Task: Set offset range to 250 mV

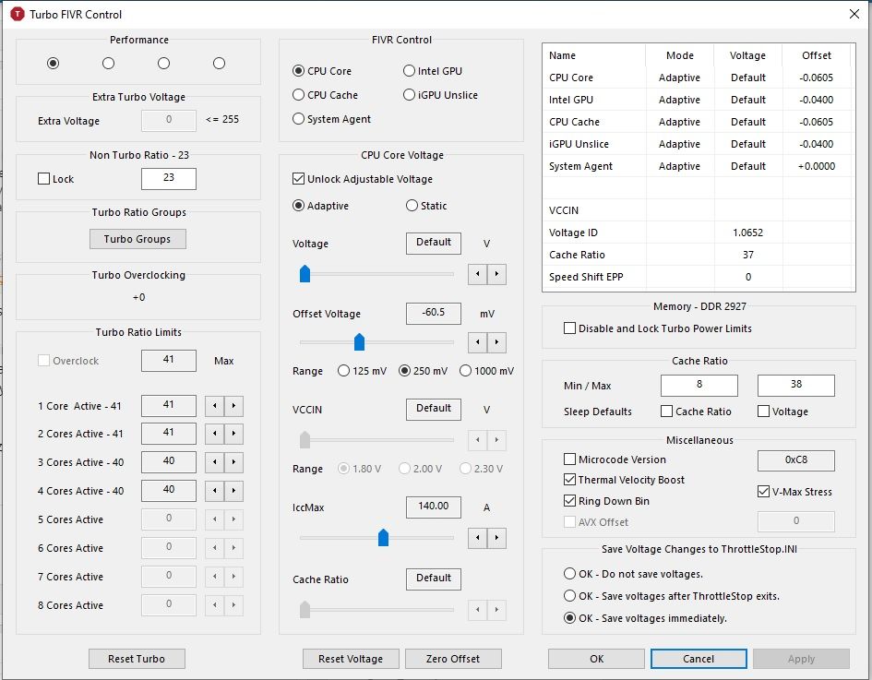Action: click(424, 371)
